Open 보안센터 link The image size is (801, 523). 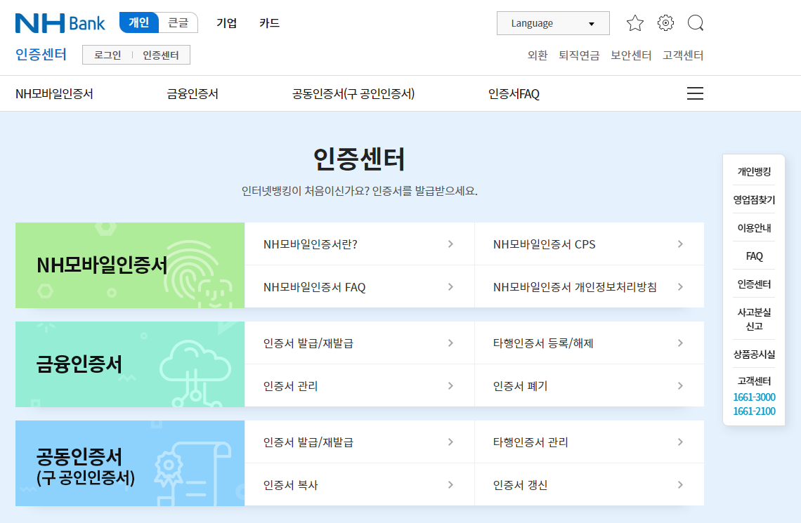pos(631,55)
